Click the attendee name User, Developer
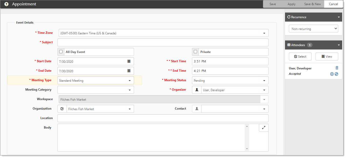The image size is (346, 158). (x=300, y=68)
